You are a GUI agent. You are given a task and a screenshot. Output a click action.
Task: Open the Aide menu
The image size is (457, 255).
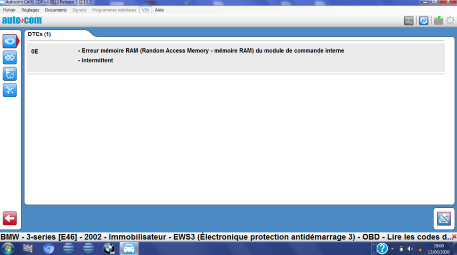(x=159, y=10)
